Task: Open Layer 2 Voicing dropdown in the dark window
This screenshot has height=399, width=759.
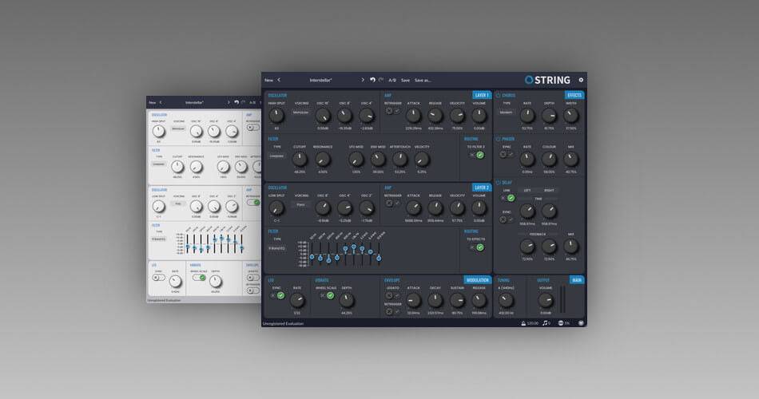Action: (301, 204)
